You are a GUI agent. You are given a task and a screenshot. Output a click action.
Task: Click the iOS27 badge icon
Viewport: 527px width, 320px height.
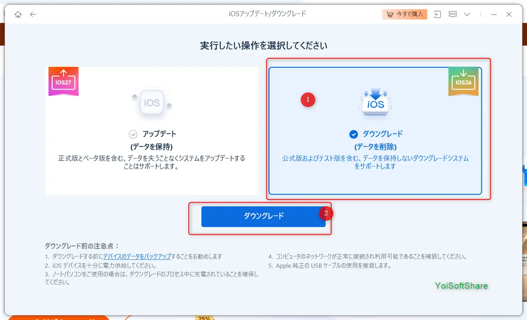63,82
